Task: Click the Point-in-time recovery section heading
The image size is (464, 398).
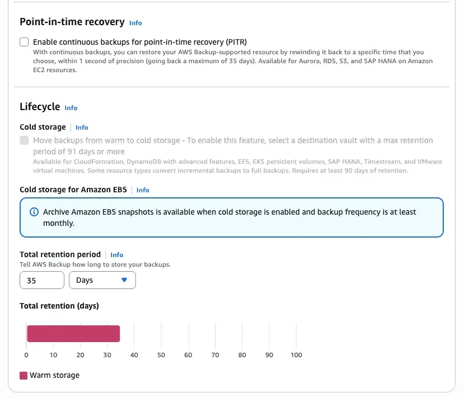Action: point(72,22)
